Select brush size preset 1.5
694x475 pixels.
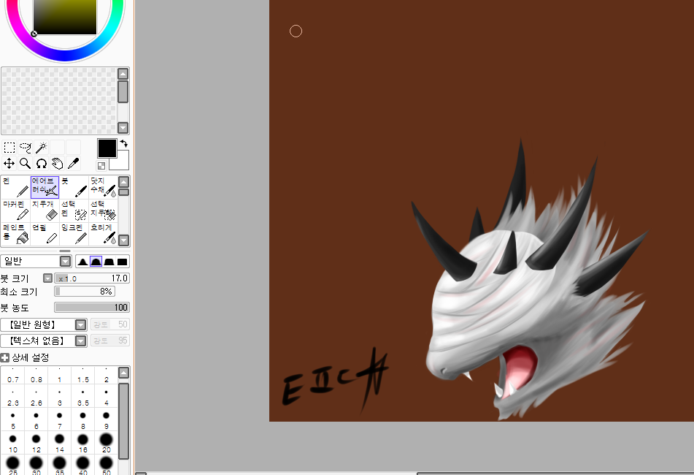82,376
